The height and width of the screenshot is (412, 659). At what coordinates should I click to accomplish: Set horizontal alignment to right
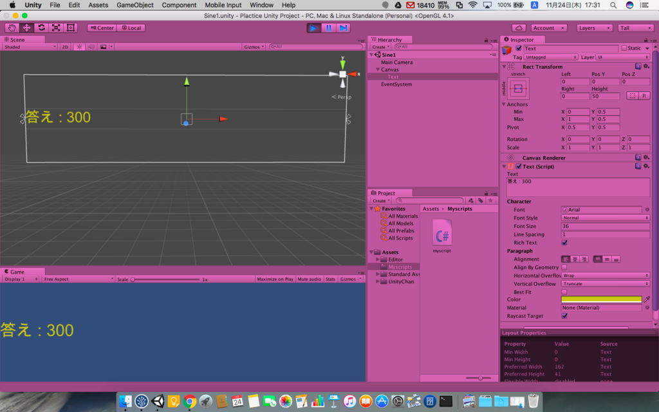click(x=583, y=259)
